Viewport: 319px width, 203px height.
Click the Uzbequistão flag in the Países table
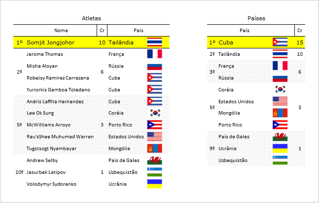click(x=280, y=160)
